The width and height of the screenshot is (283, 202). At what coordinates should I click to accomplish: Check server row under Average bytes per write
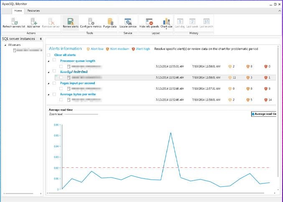tap(61, 100)
